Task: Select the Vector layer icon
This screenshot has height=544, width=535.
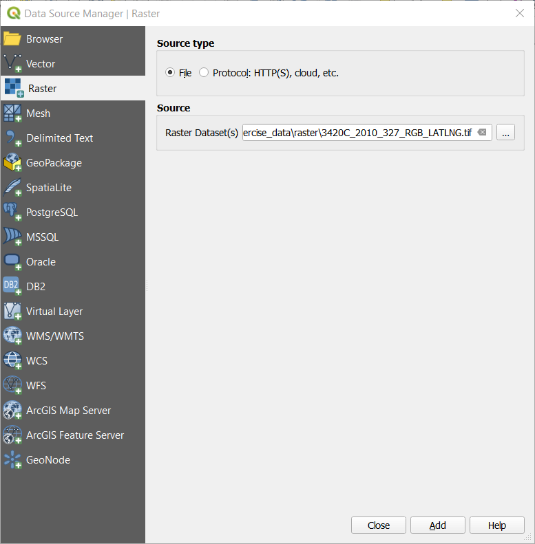Action: 12,64
